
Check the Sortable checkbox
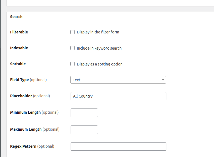coord(73,64)
